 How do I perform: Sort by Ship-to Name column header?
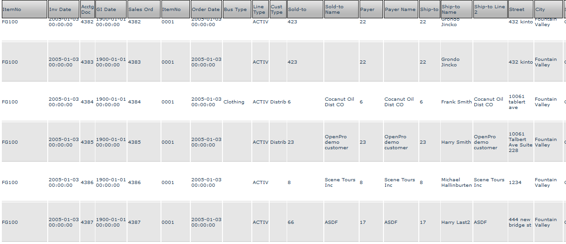456,10
